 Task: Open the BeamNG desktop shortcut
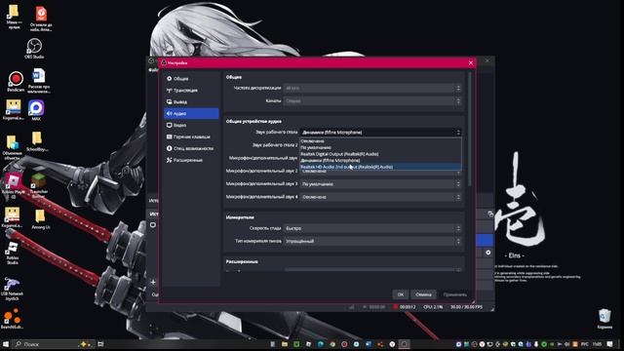pos(13,319)
